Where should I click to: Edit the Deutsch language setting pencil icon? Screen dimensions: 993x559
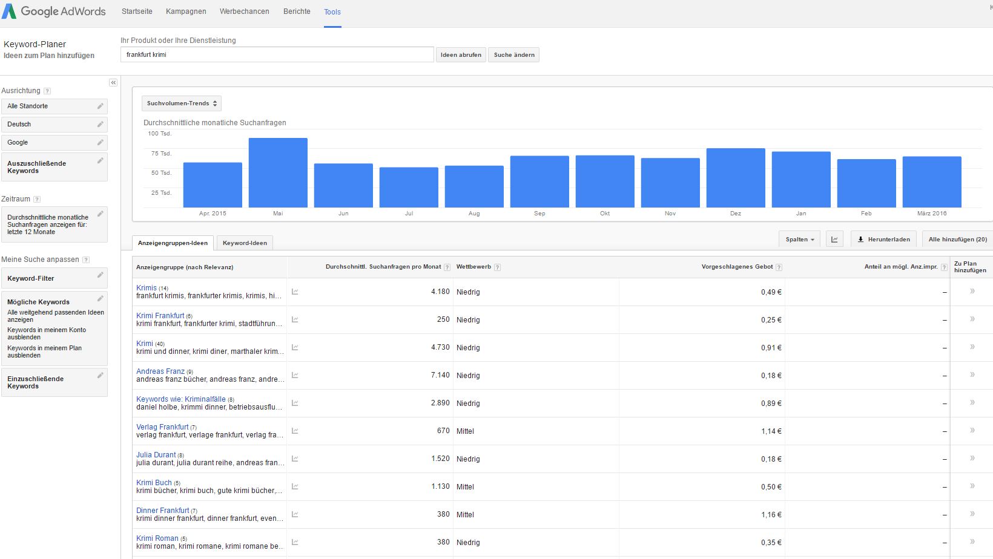[x=101, y=124]
